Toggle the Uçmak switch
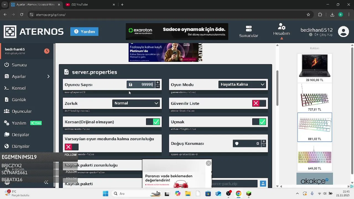The width and height of the screenshot is (354, 199). point(259,122)
